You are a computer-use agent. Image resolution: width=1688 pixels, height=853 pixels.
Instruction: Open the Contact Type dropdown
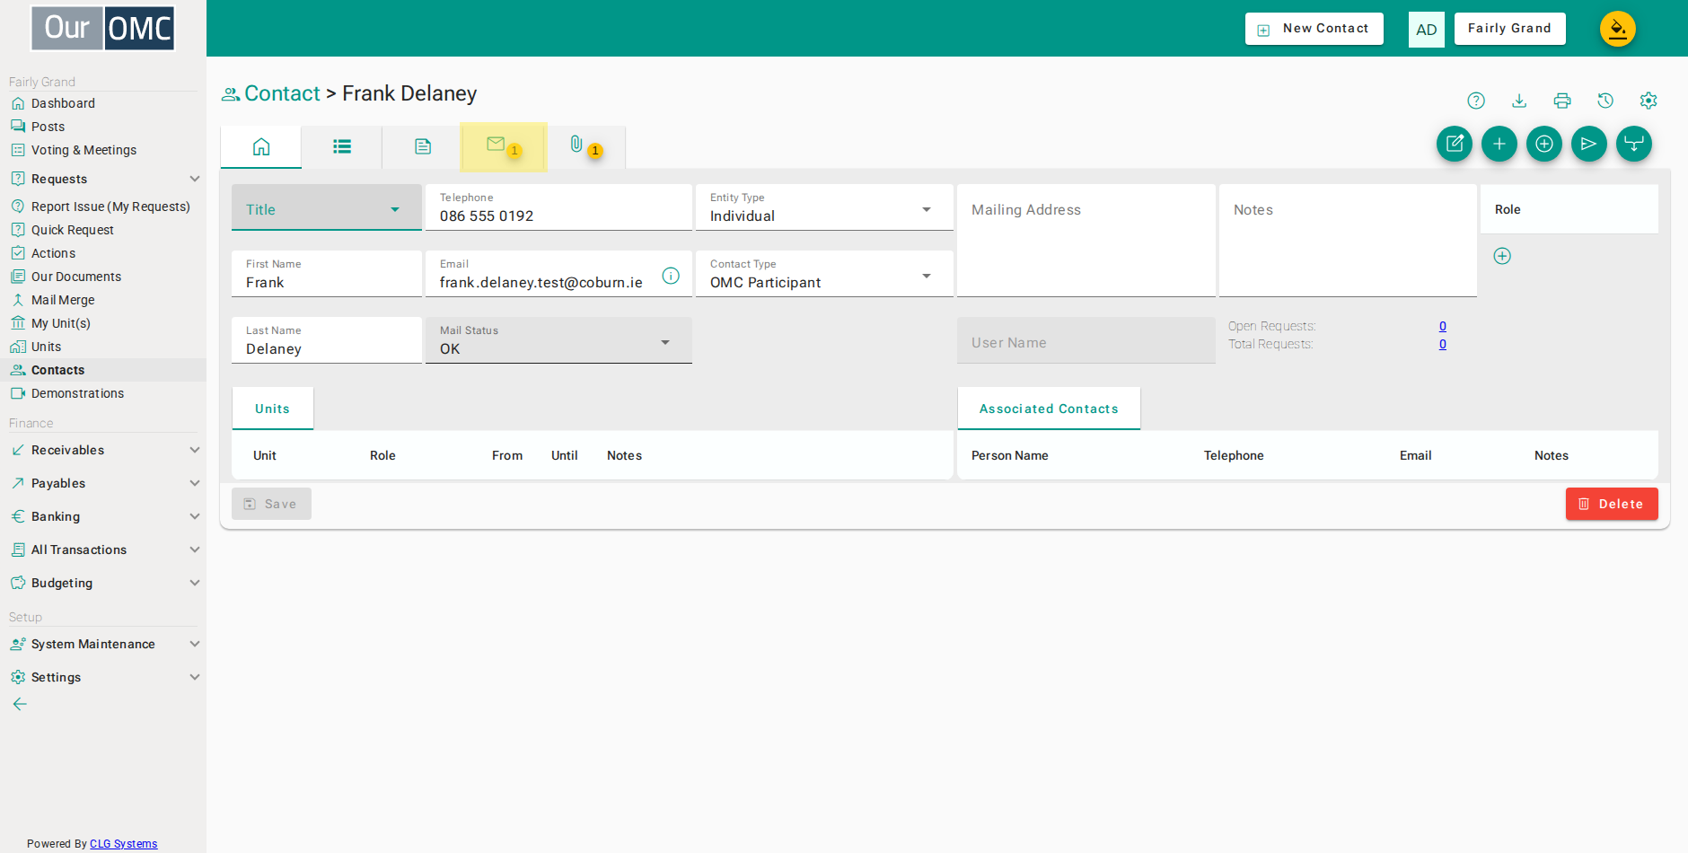point(824,274)
